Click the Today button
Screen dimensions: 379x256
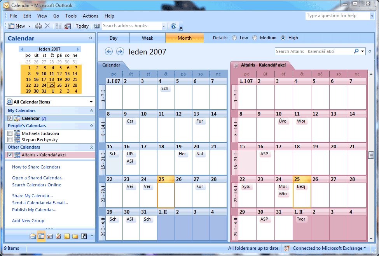pos(82,26)
